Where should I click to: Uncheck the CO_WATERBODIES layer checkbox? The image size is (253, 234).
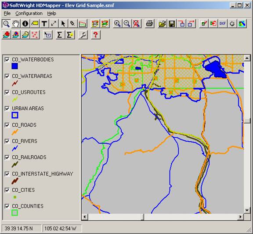pos(7,60)
